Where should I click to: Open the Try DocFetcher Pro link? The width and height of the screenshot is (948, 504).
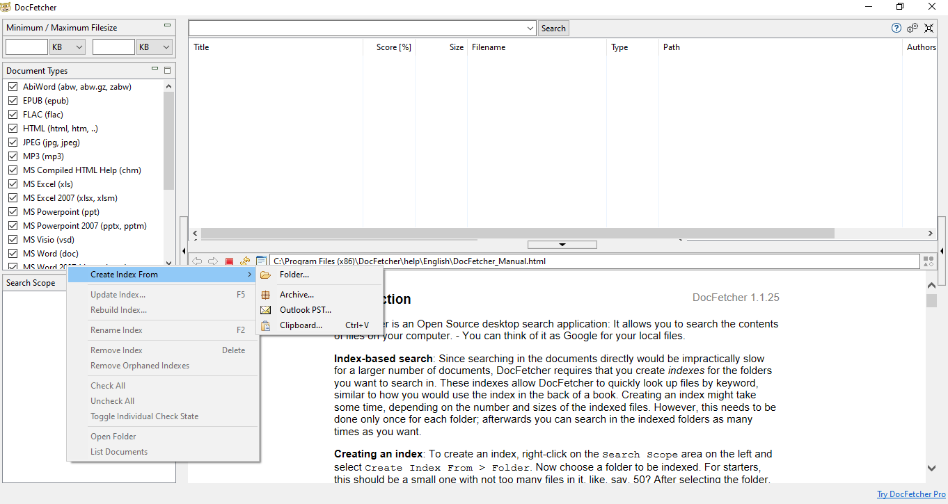coord(911,494)
